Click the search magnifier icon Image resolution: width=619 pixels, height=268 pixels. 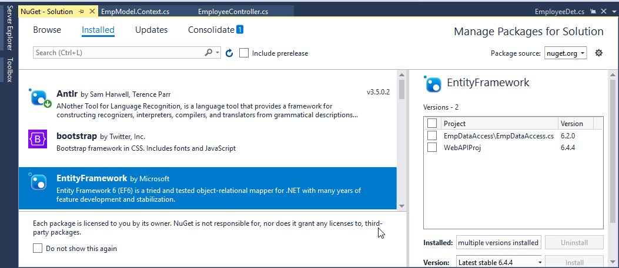208,52
